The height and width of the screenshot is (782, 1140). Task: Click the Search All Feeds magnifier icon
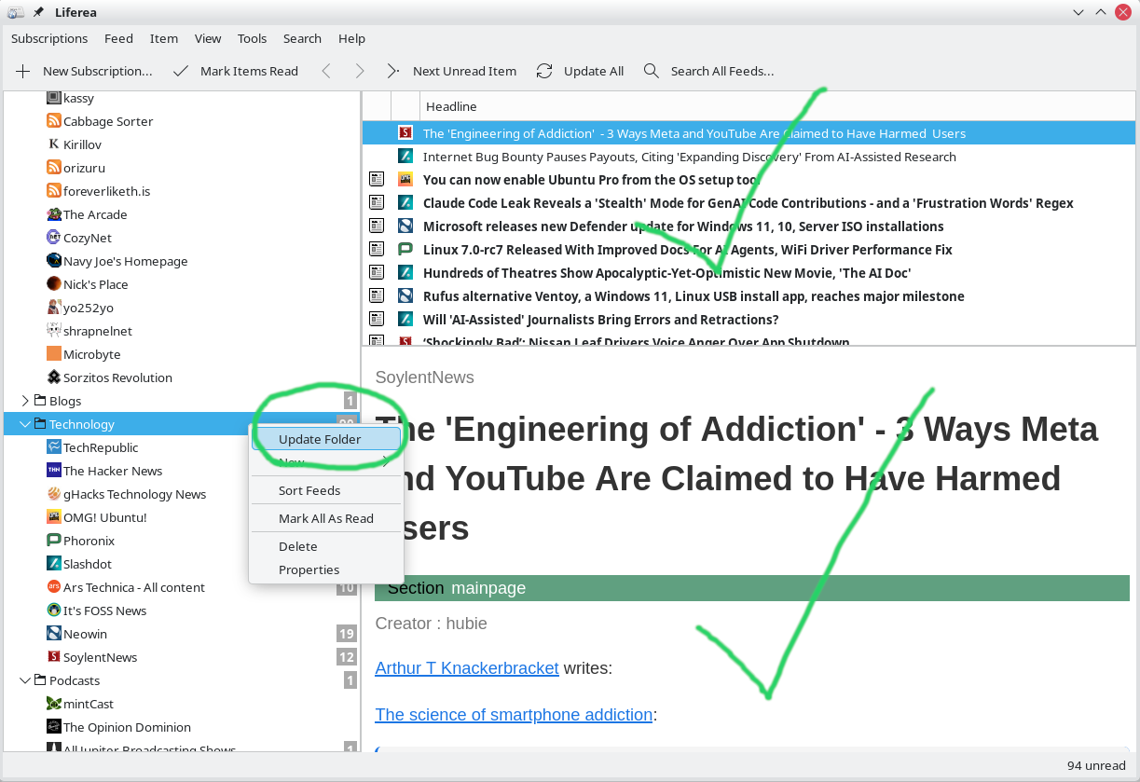tap(652, 71)
